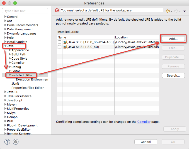
Task: Select MultiProperties tree item
Action: [x=18, y=109]
